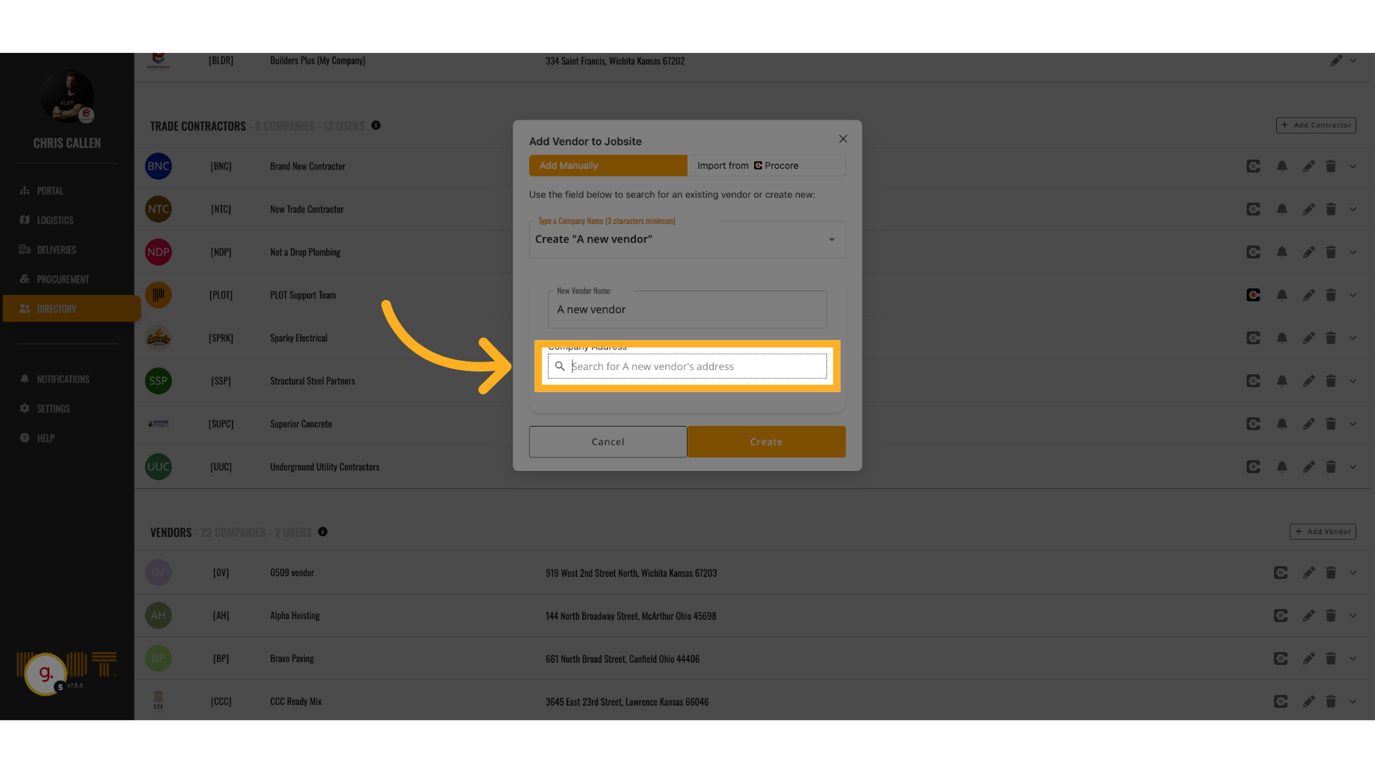Screen dimensions: 1375x773
Task: Click orange Procore icon for PLOT Support Team
Action: (x=1253, y=295)
